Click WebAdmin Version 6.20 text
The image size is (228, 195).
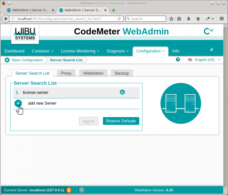[154, 190]
